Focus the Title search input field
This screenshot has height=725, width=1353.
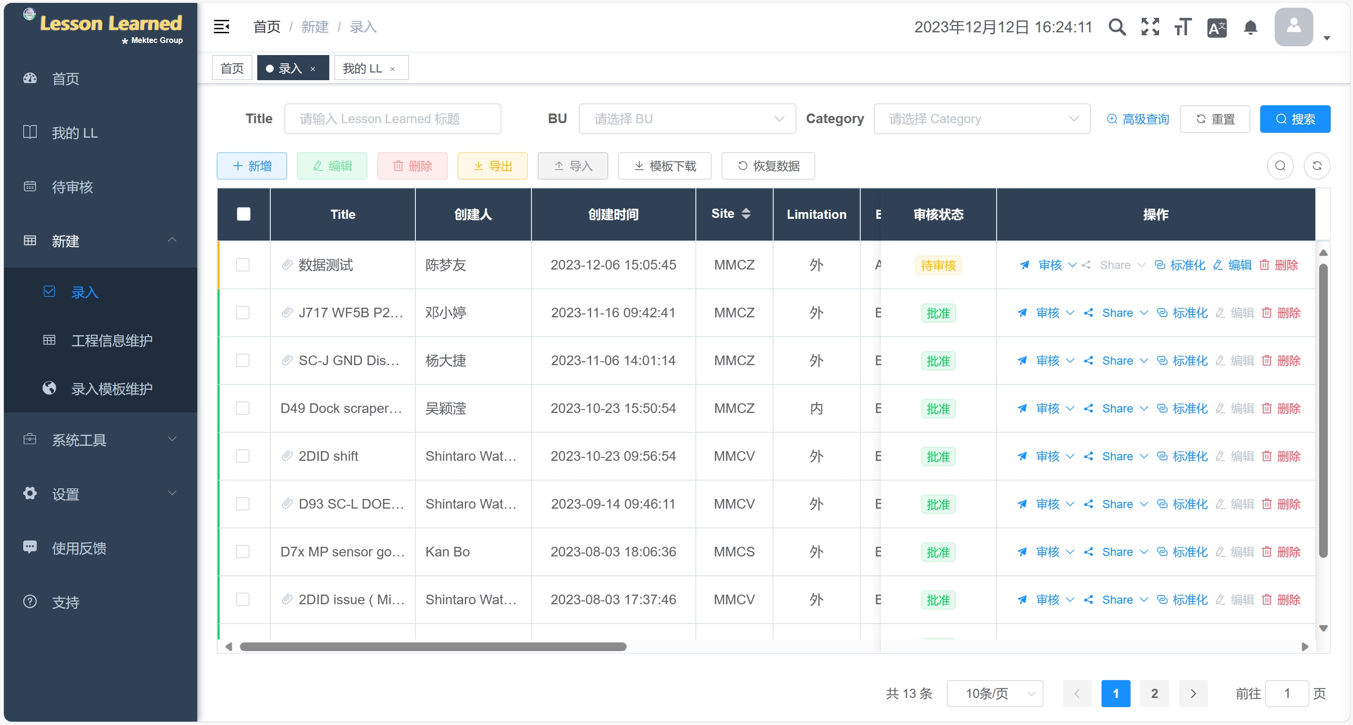(x=392, y=118)
